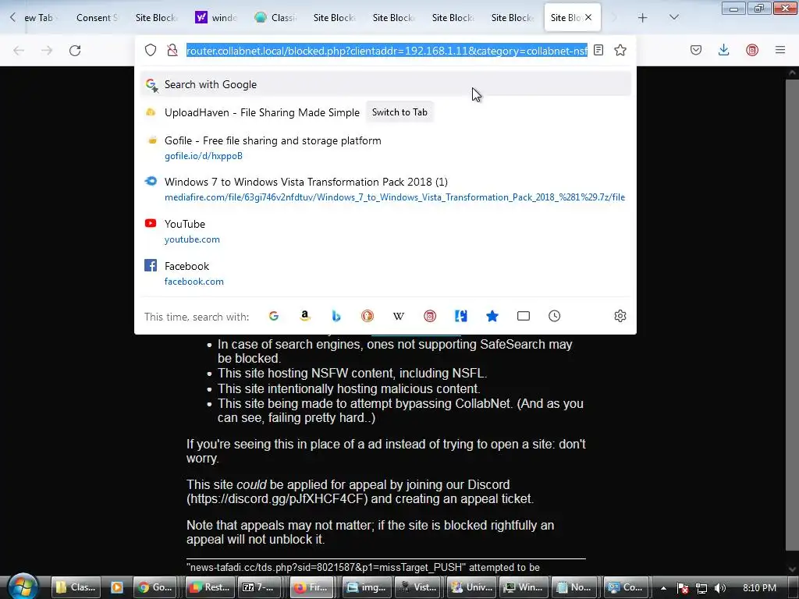Viewport: 799px width, 599px height.
Task: Open the Downloads arrow icon
Action: tap(723, 50)
